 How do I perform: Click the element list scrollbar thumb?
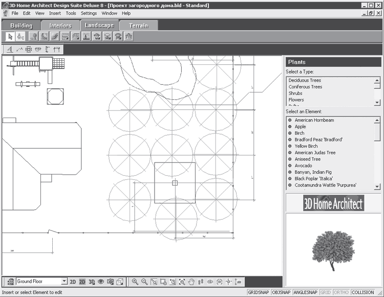pyautogui.click(x=377, y=132)
